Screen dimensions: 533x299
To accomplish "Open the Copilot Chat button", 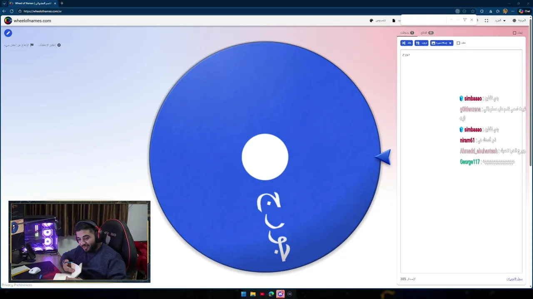I will point(524,11).
